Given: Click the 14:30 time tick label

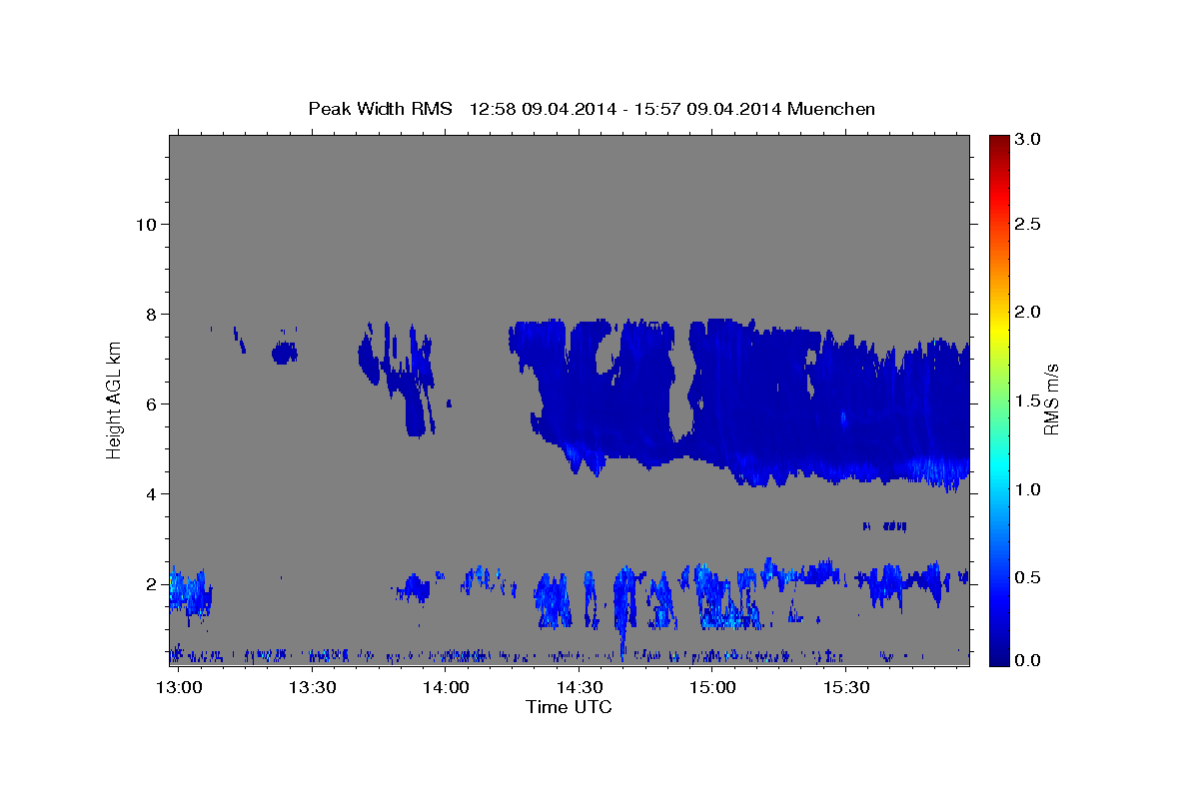Looking at the screenshot, I should 579,687.
